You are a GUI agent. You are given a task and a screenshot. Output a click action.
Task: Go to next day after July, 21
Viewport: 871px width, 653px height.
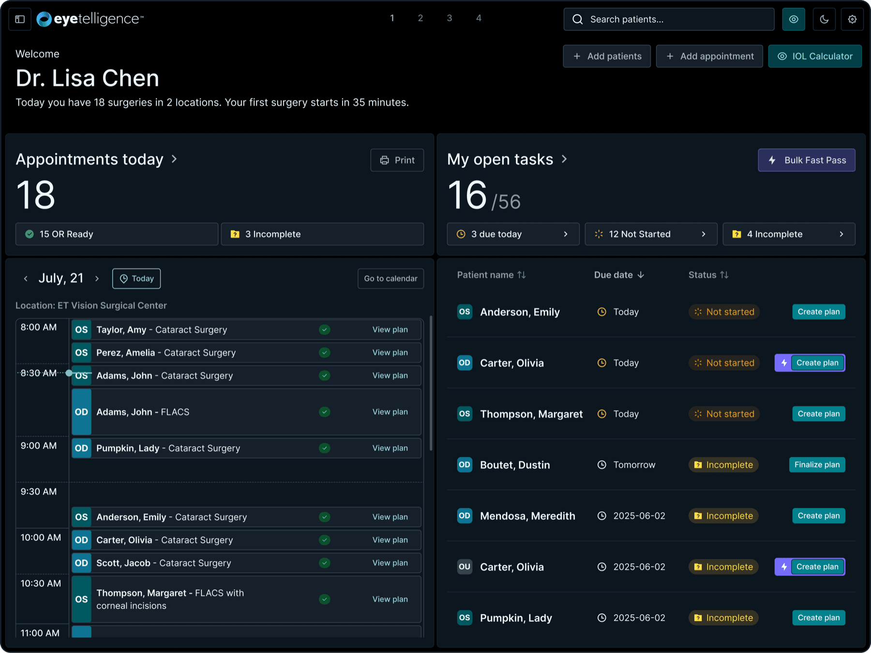pos(97,278)
